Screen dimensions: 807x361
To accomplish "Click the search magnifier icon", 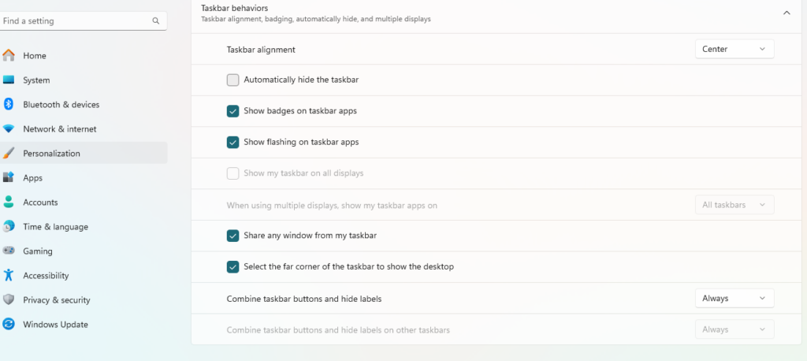I will 156,21.
